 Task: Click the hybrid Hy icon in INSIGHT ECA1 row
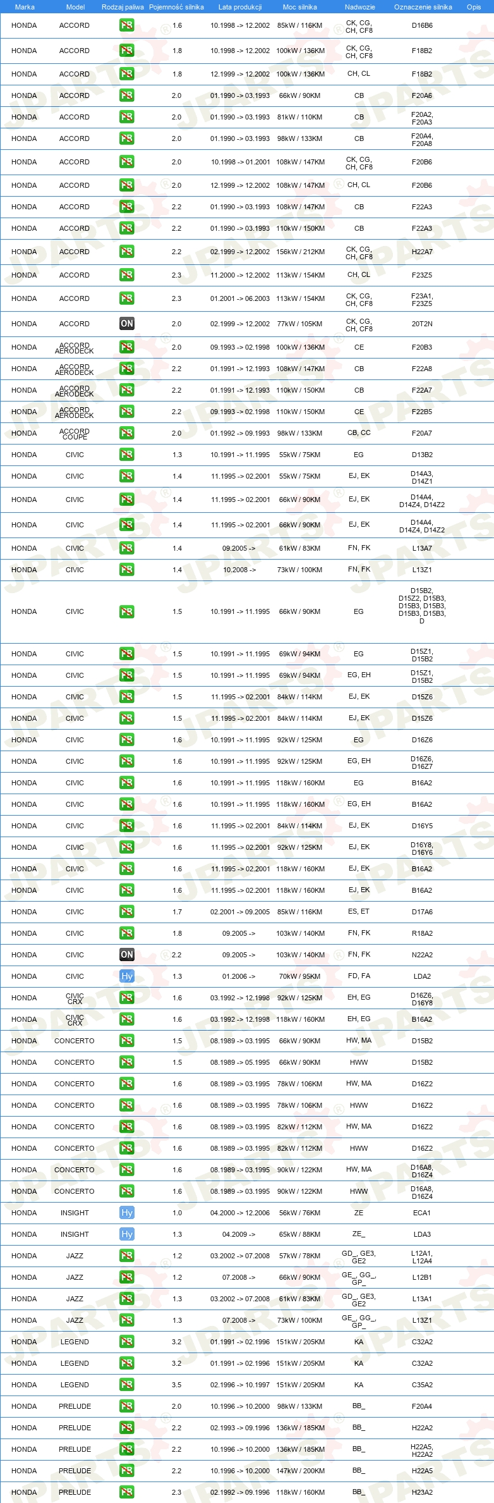point(127,1213)
